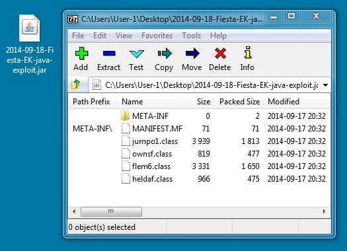Select the jar file on desktop
Screen dimensions: 347x251
tap(30, 44)
